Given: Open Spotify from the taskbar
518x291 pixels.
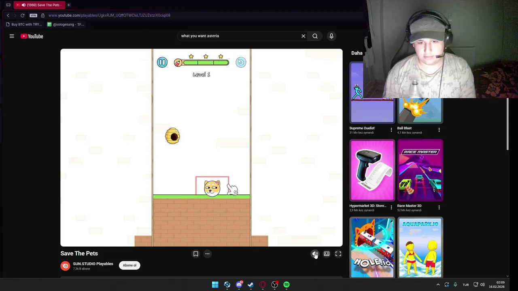Looking at the screenshot, I should click(287, 285).
